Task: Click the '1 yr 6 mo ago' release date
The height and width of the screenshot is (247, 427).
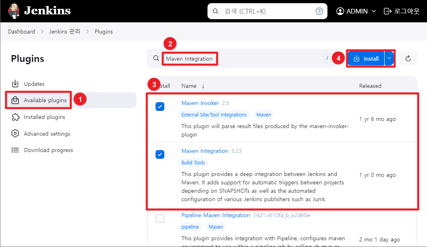Action: 377,119
